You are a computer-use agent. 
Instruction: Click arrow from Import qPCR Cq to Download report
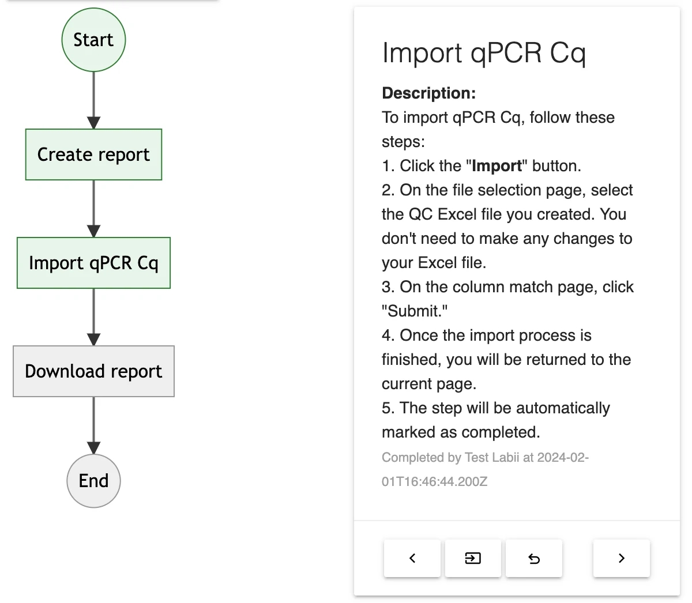(93, 317)
